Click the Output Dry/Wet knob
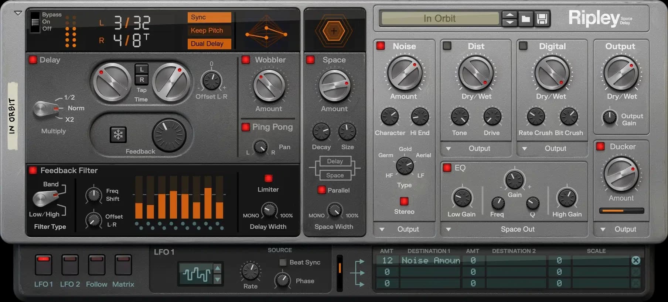 click(x=621, y=73)
